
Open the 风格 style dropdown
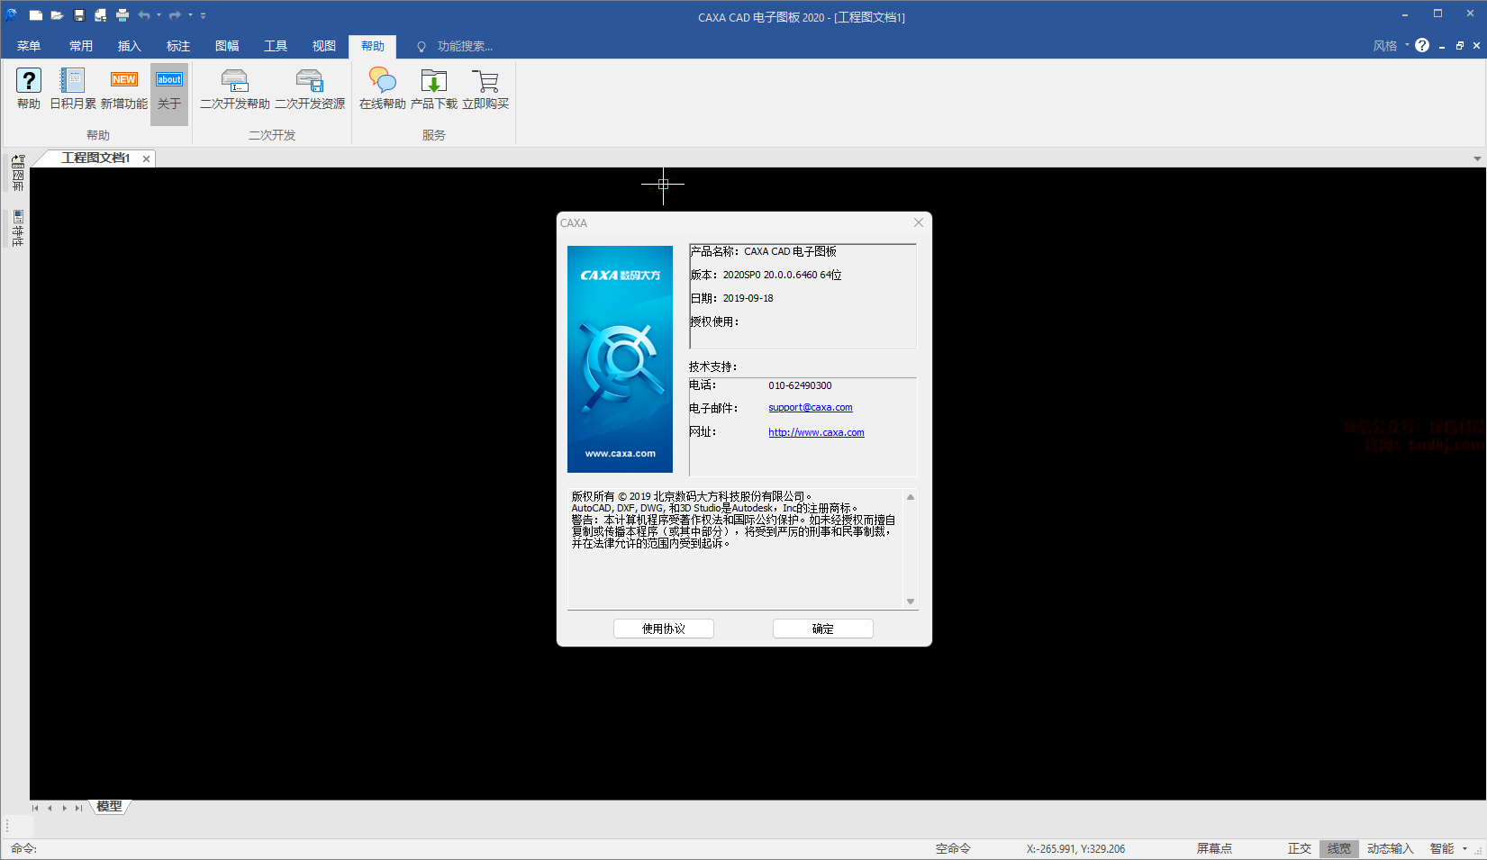pos(1391,46)
